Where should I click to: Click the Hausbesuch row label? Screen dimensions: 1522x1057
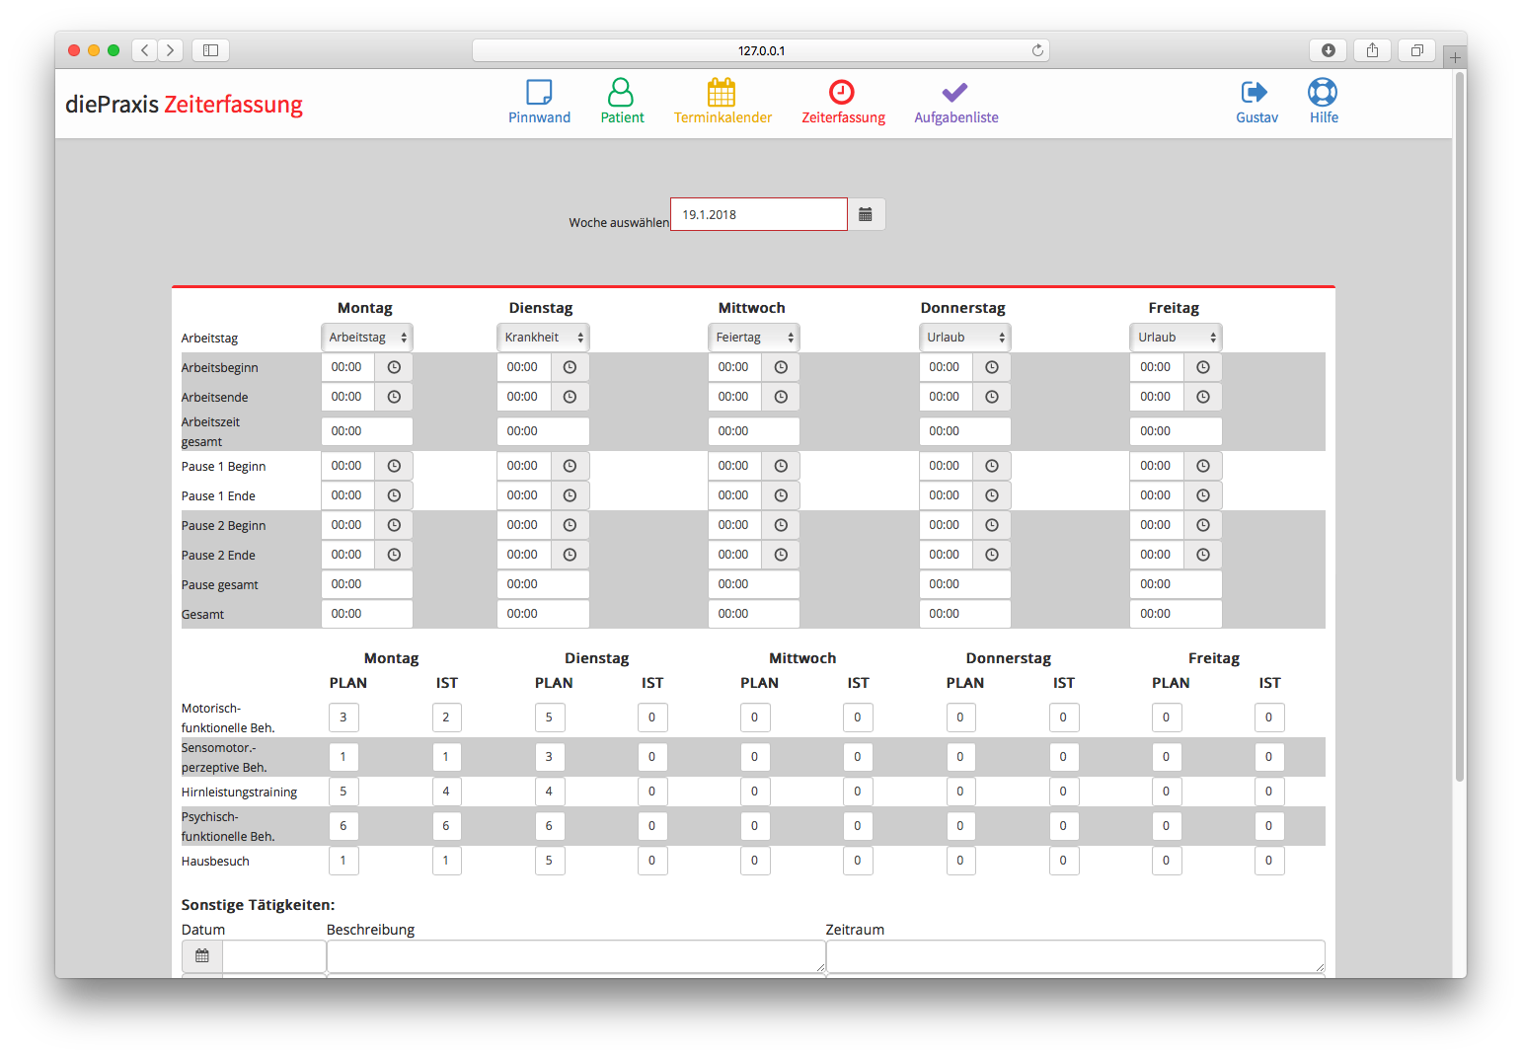click(215, 862)
